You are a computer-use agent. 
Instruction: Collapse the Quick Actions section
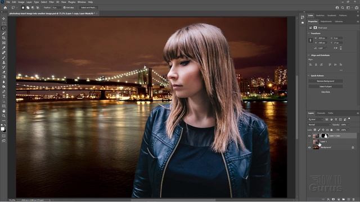309,76
